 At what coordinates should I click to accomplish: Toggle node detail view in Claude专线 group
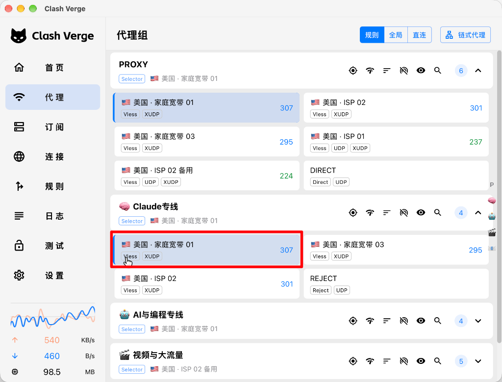pyautogui.click(x=421, y=213)
